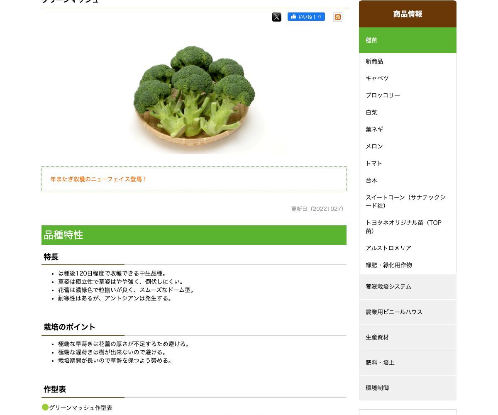Go to ブロッコリー category

pyautogui.click(x=383, y=95)
